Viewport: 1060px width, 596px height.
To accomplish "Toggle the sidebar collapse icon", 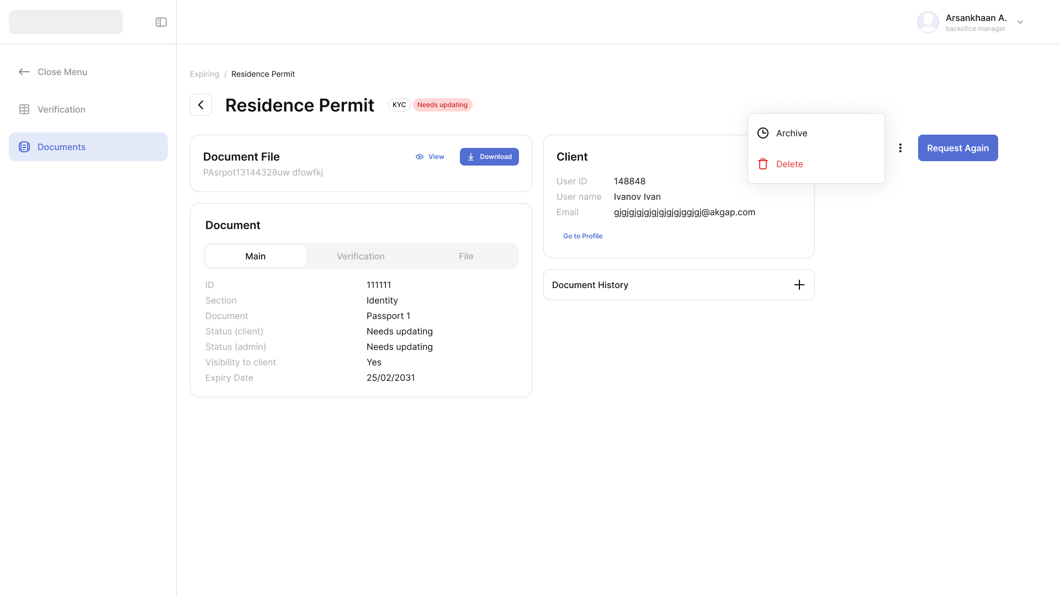I will pyautogui.click(x=161, y=22).
